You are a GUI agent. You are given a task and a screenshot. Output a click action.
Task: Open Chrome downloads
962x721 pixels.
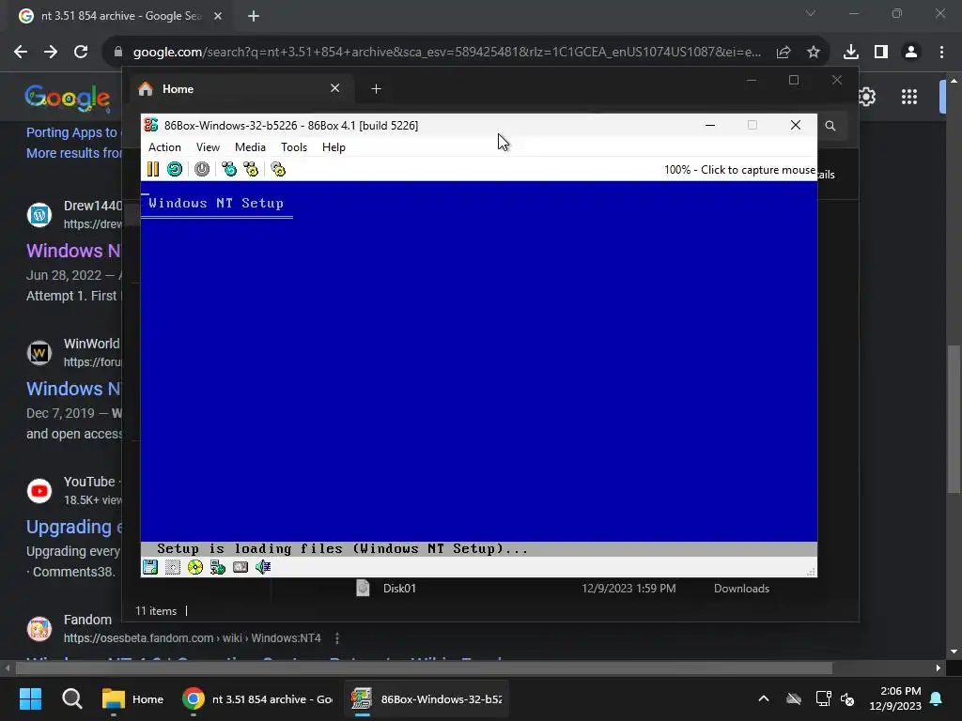851,53
